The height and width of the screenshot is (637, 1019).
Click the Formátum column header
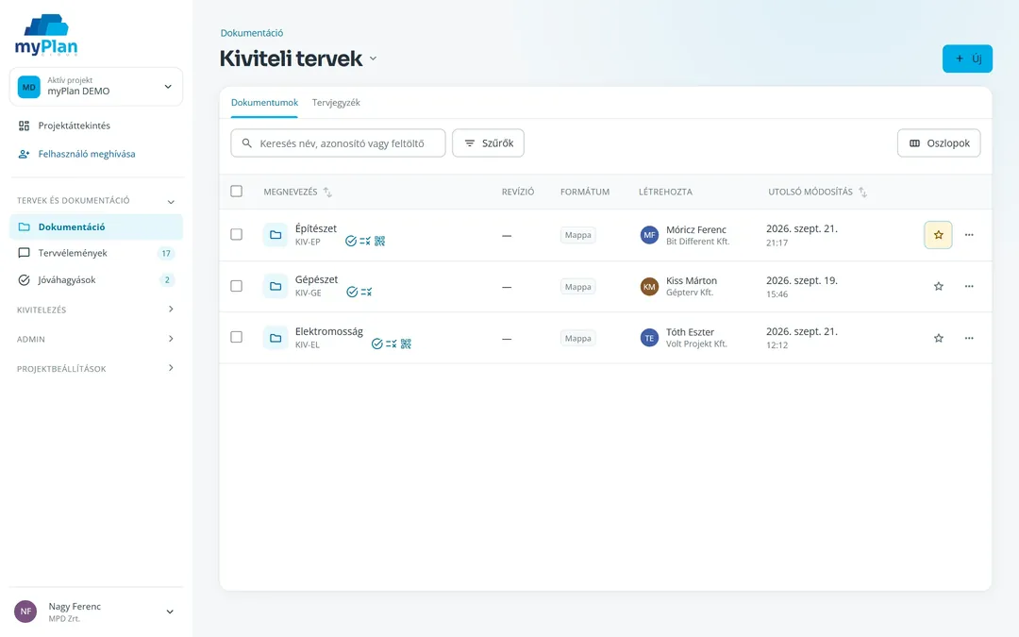(585, 192)
